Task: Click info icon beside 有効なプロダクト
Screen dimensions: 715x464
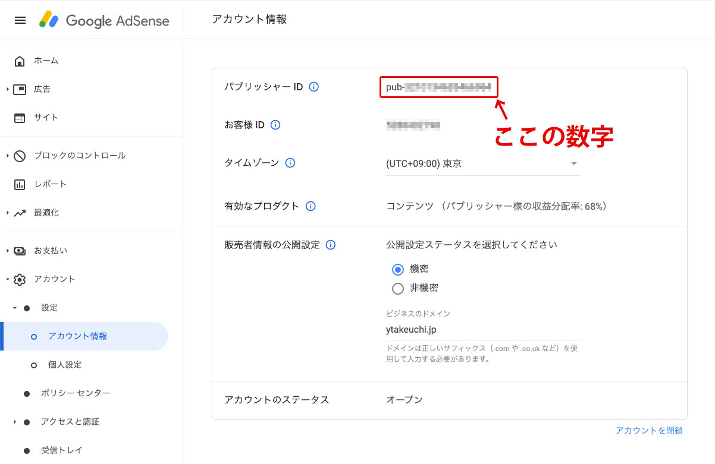Action: pyautogui.click(x=311, y=206)
